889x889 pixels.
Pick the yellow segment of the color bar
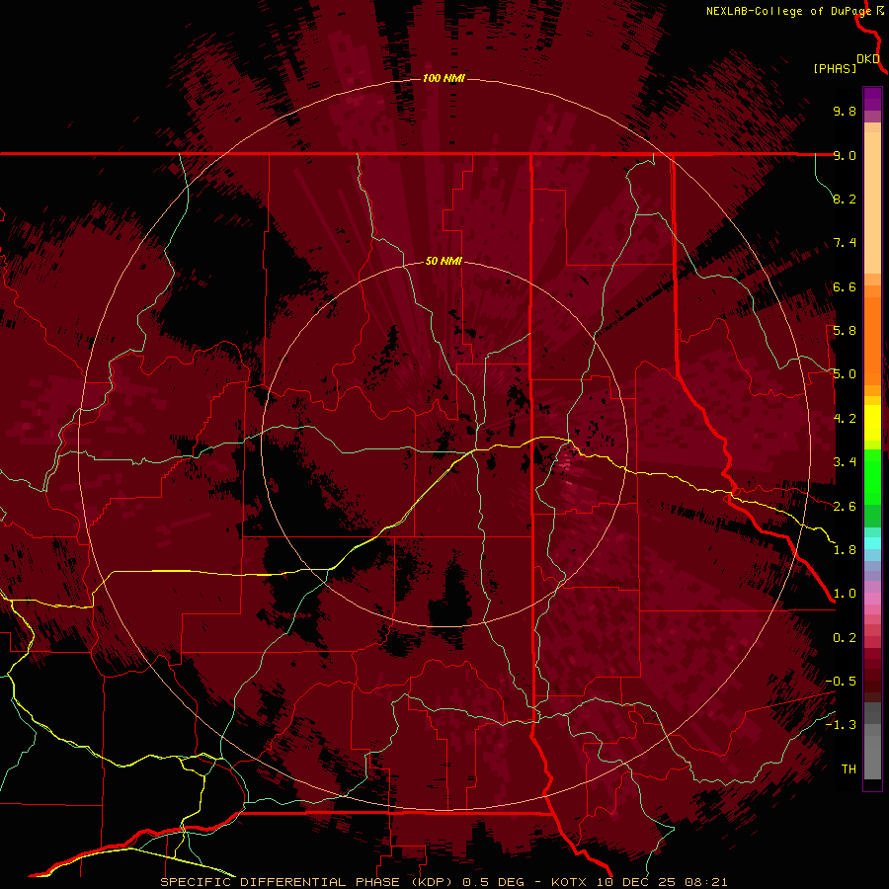coord(872,423)
